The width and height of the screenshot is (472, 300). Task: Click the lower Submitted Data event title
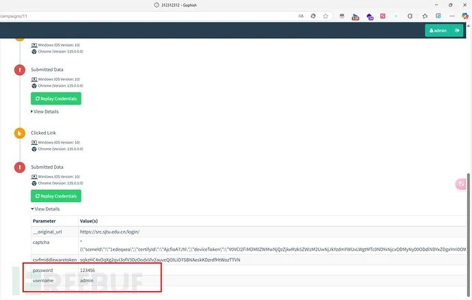coord(47,167)
